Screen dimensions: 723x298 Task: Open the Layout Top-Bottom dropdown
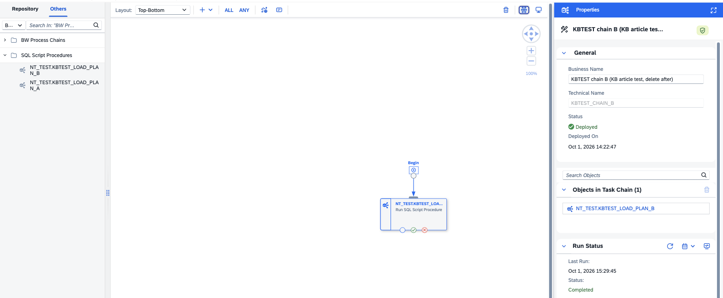[163, 10]
